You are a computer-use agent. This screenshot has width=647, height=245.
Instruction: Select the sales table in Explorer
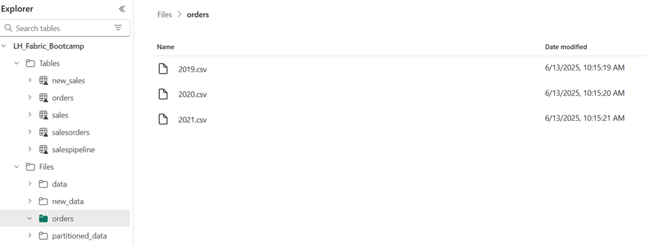click(x=60, y=115)
